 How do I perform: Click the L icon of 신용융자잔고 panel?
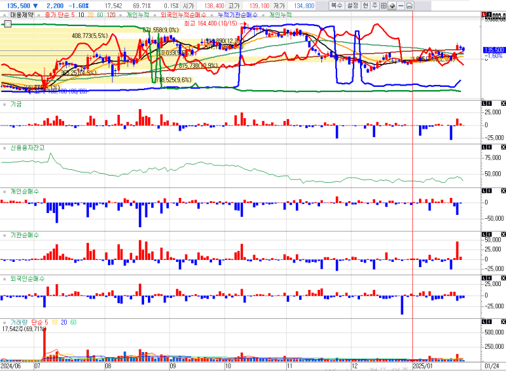tap(484, 147)
